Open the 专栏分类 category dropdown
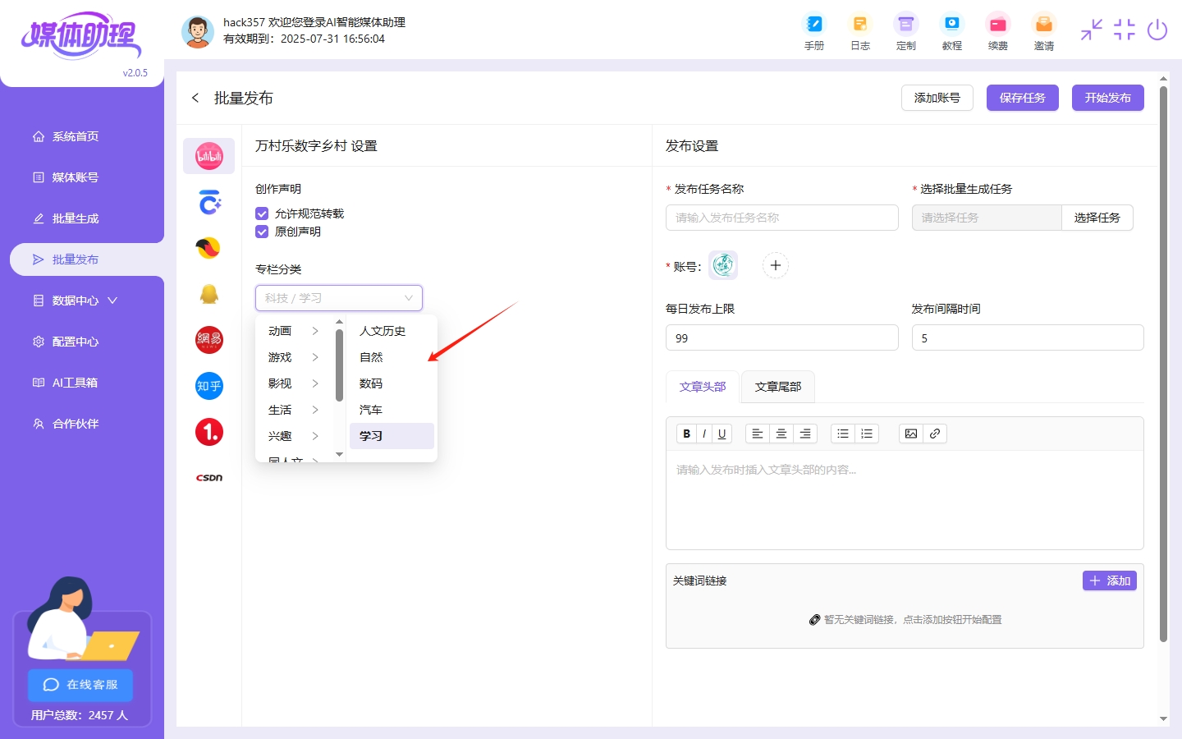Image resolution: width=1182 pixels, height=739 pixels. point(338,298)
